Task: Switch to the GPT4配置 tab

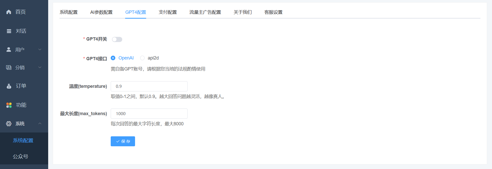Action: pyautogui.click(x=136, y=12)
